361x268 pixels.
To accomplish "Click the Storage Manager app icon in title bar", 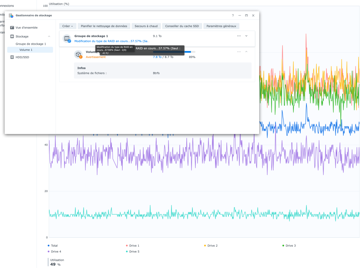I will click(11, 15).
